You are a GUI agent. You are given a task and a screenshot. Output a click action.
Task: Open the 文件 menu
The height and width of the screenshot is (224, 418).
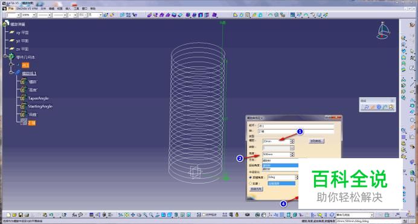pyautogui.click(x=43, y=8)
